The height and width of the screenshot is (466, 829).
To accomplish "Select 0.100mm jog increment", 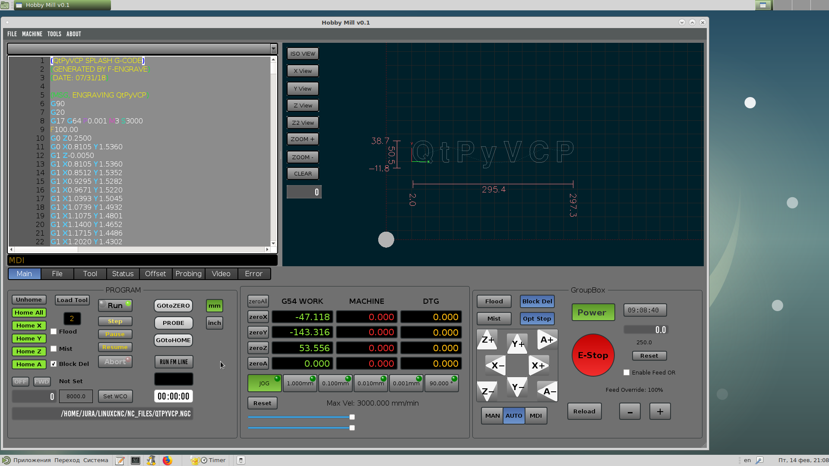I will point(335,383).
